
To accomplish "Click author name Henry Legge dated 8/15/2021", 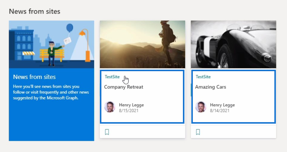I will point(131,105).
